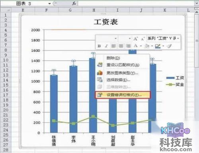The height and width of the screenshot is (153, 199).
Task: Select row 14 header
Action: point(6,80)
